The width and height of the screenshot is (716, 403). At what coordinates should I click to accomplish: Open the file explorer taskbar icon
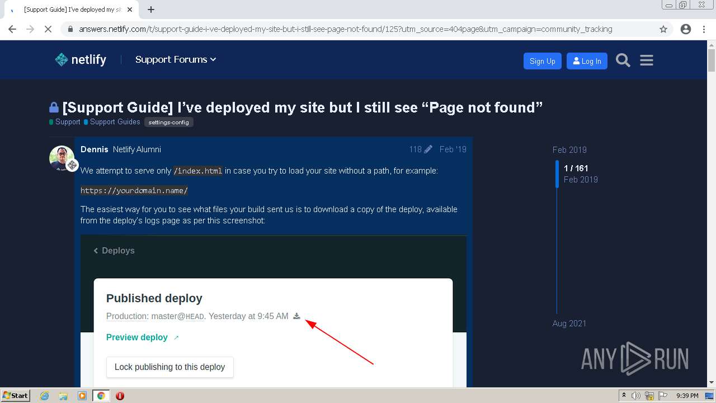(x=63, y=396)
